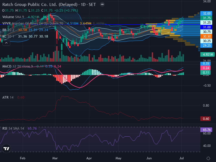The width and height of the screenshot is (216, 162).
Task: Click the purple 65.76 RSI value label
Action: point(206,130)
